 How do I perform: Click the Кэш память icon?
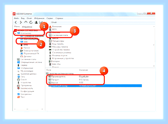[x=50, y=44]
